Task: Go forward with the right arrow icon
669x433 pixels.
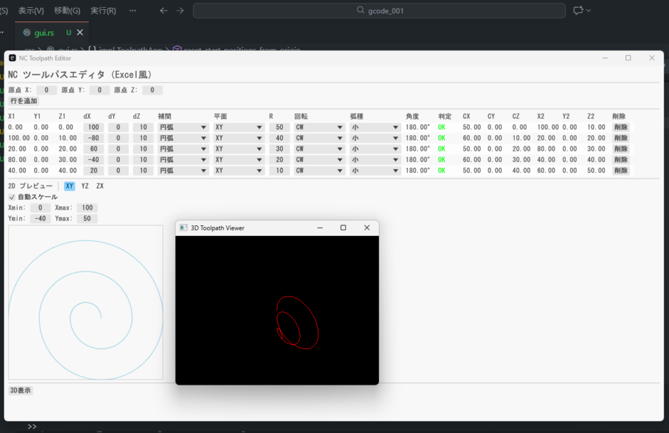Action: (x=180, y=10)
